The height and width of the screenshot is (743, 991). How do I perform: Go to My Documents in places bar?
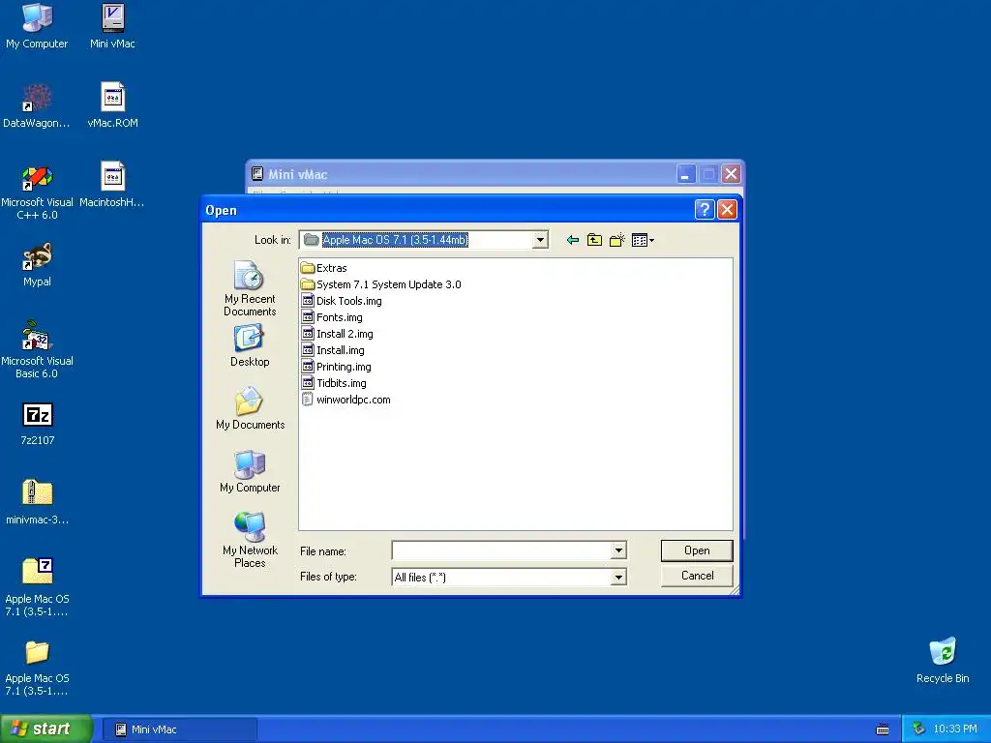point(250,408)
